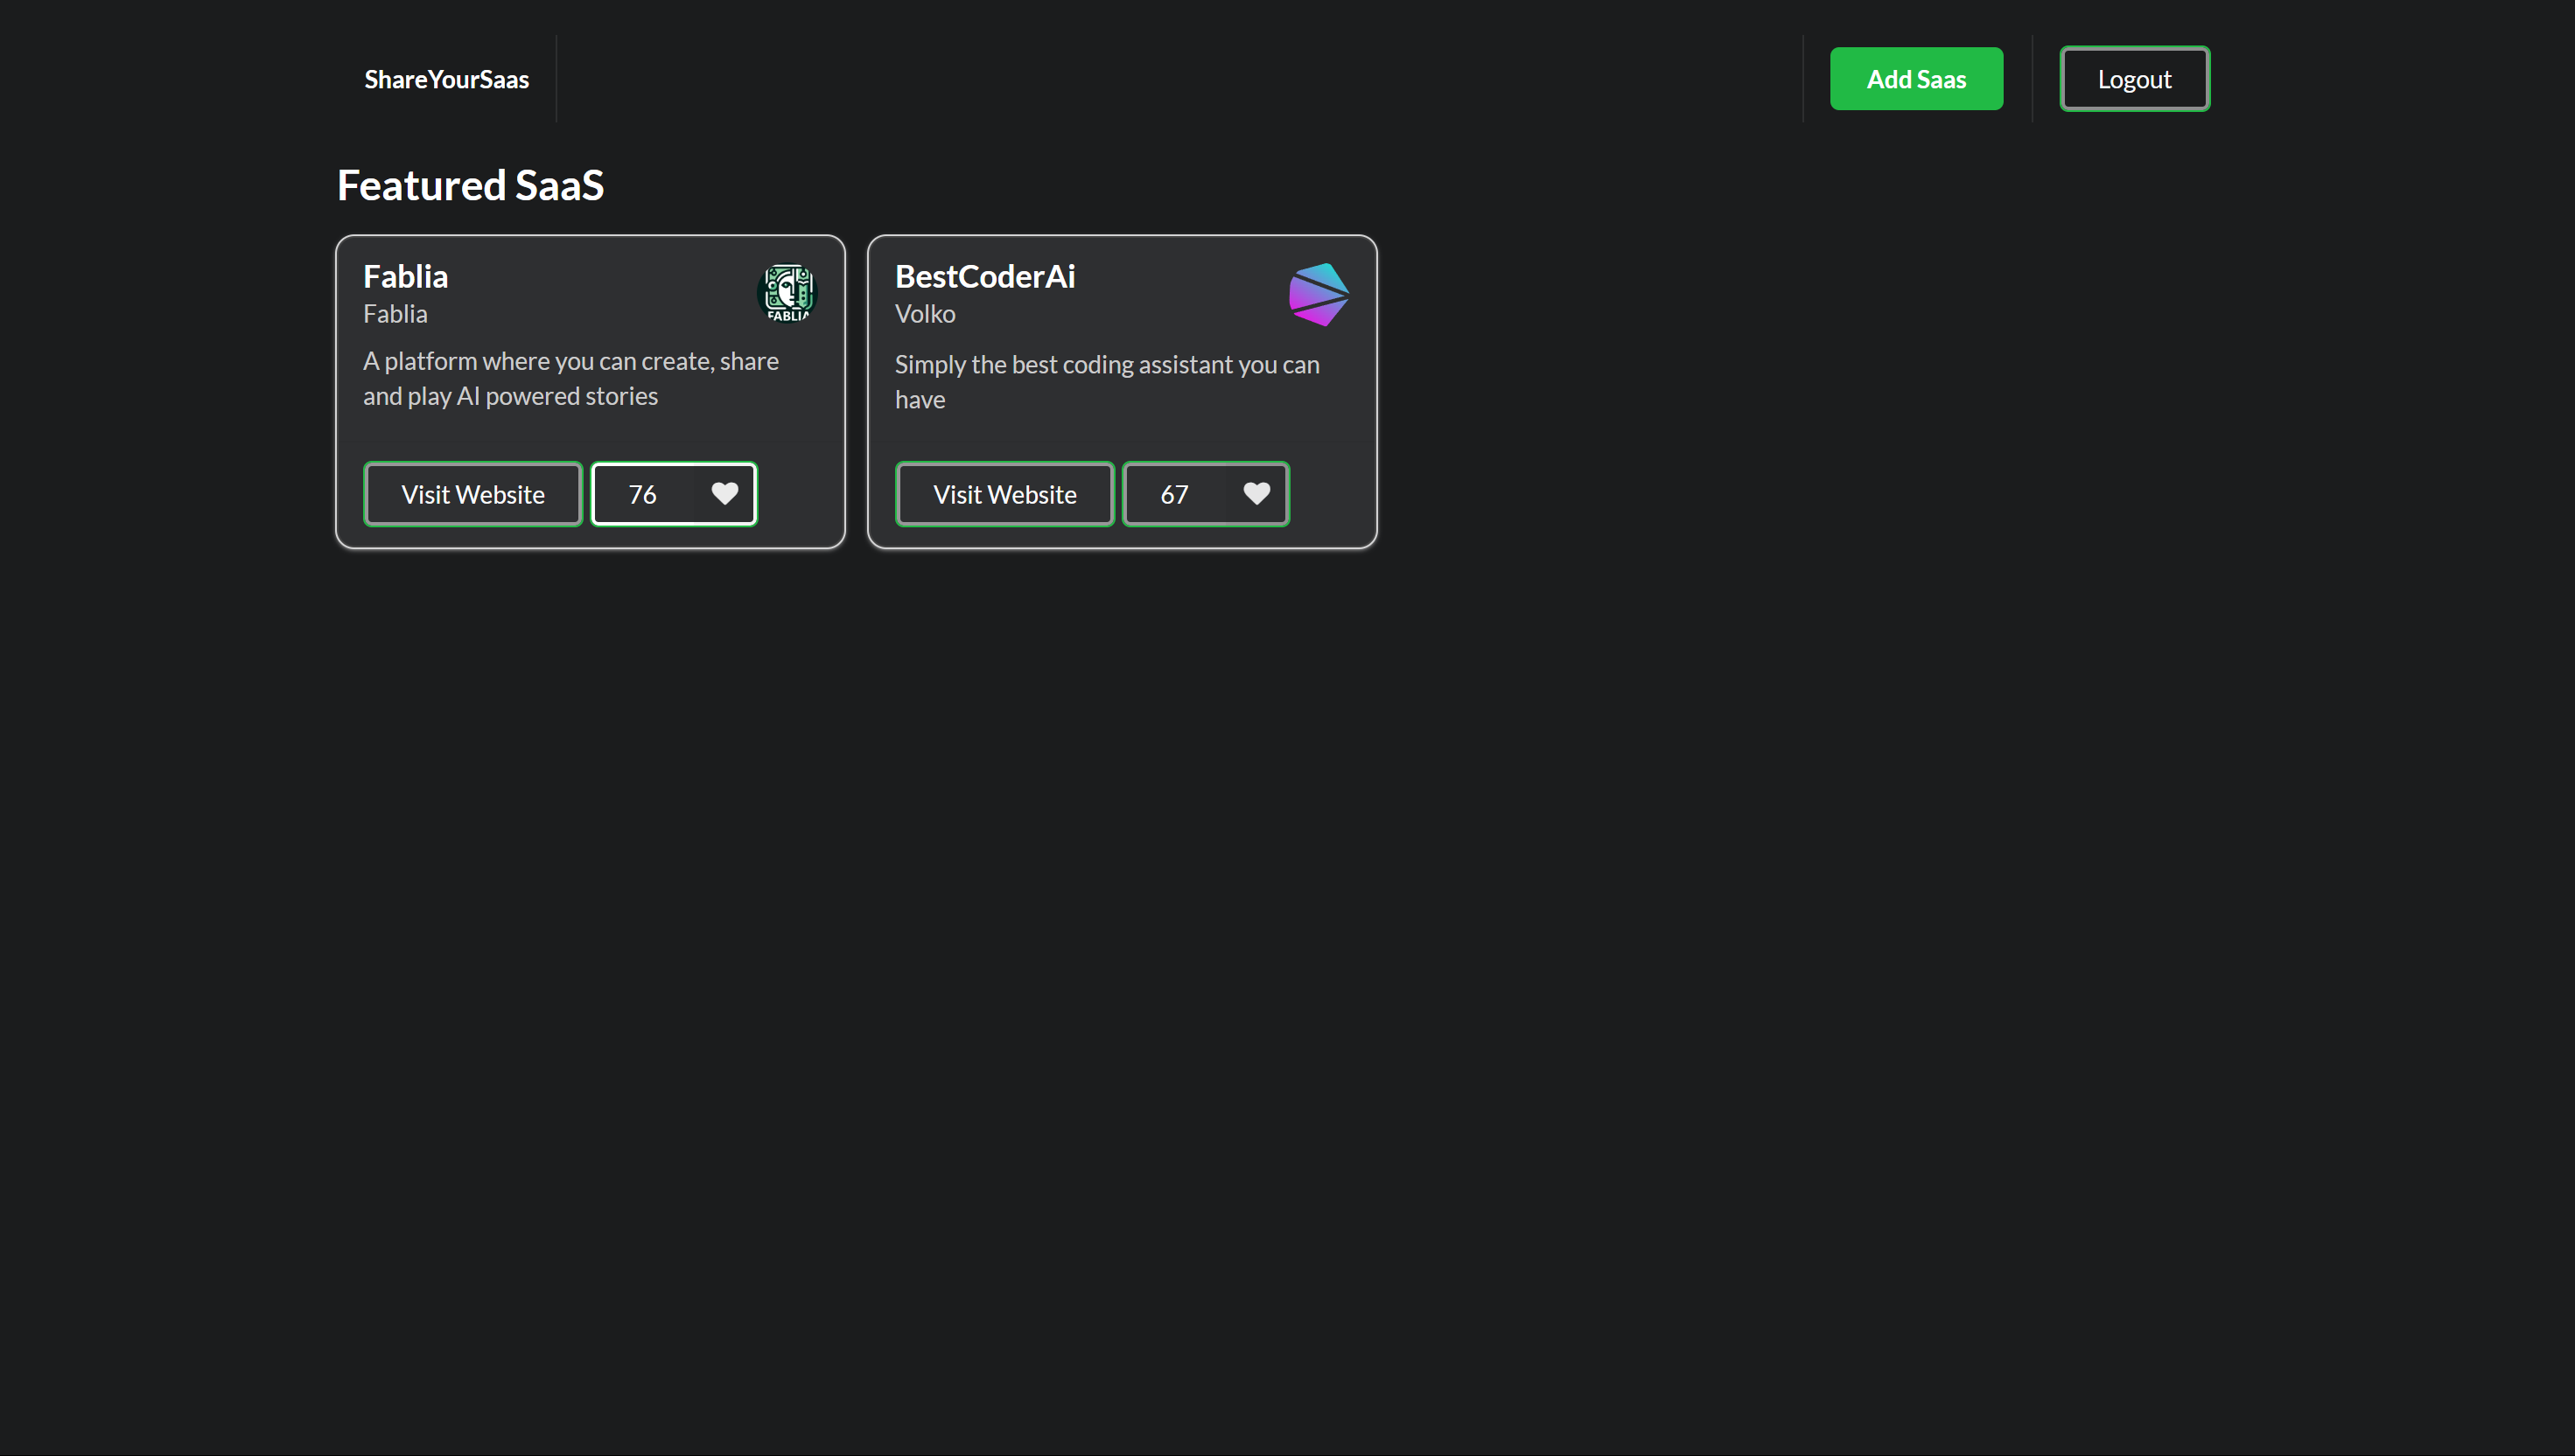
Task: Click the Fablia logo image
Action: click(787, 294)
